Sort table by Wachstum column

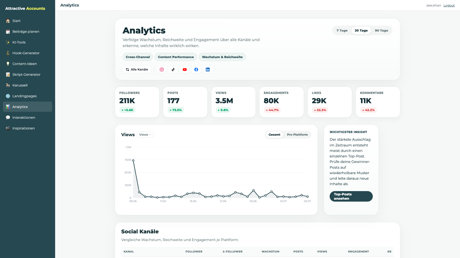coord(271,252)
